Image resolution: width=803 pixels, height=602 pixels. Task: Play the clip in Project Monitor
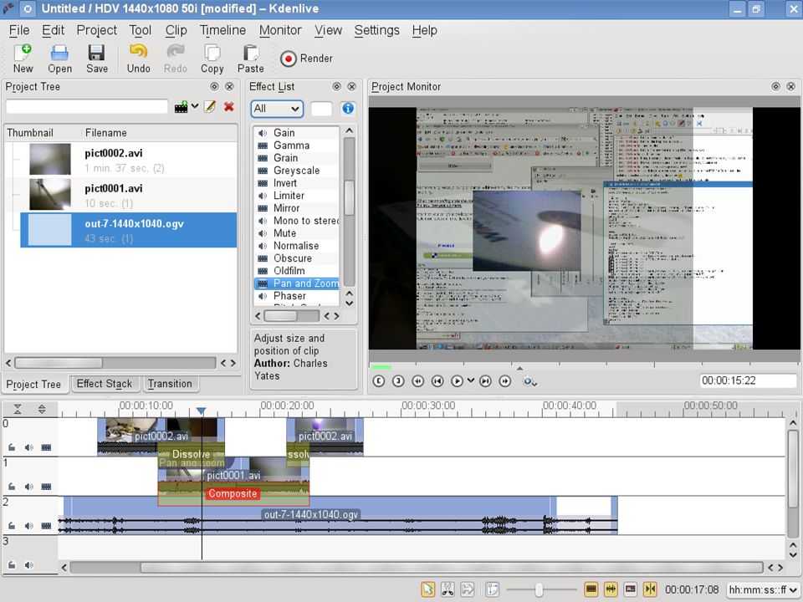pyautogui.click(x=457, y=381)
